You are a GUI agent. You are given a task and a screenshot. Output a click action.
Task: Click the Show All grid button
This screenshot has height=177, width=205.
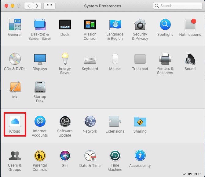[49, 6]
